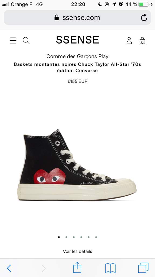Select the fourth image carousel dot
Viewport: 155px width, 277px height.
(81, 237)
